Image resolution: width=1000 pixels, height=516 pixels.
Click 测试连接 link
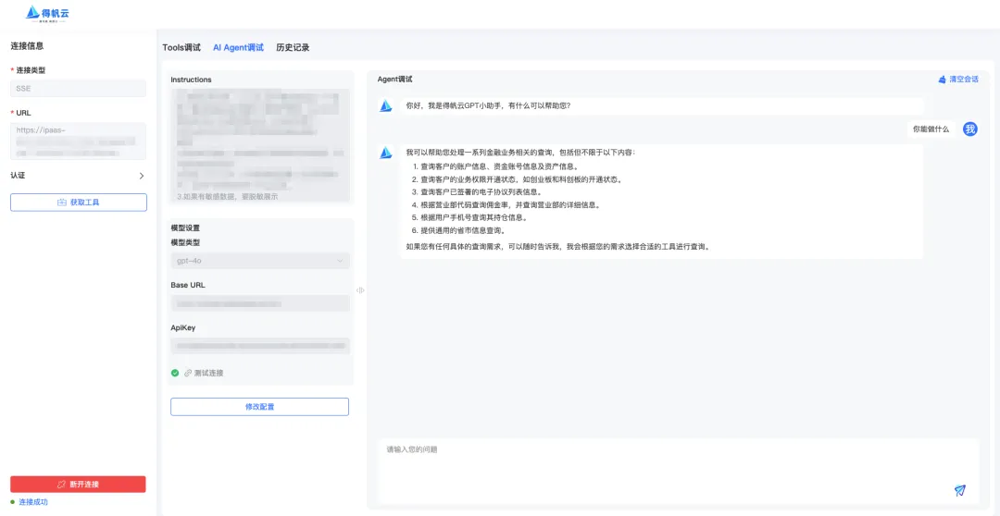(x=208, y=373)
